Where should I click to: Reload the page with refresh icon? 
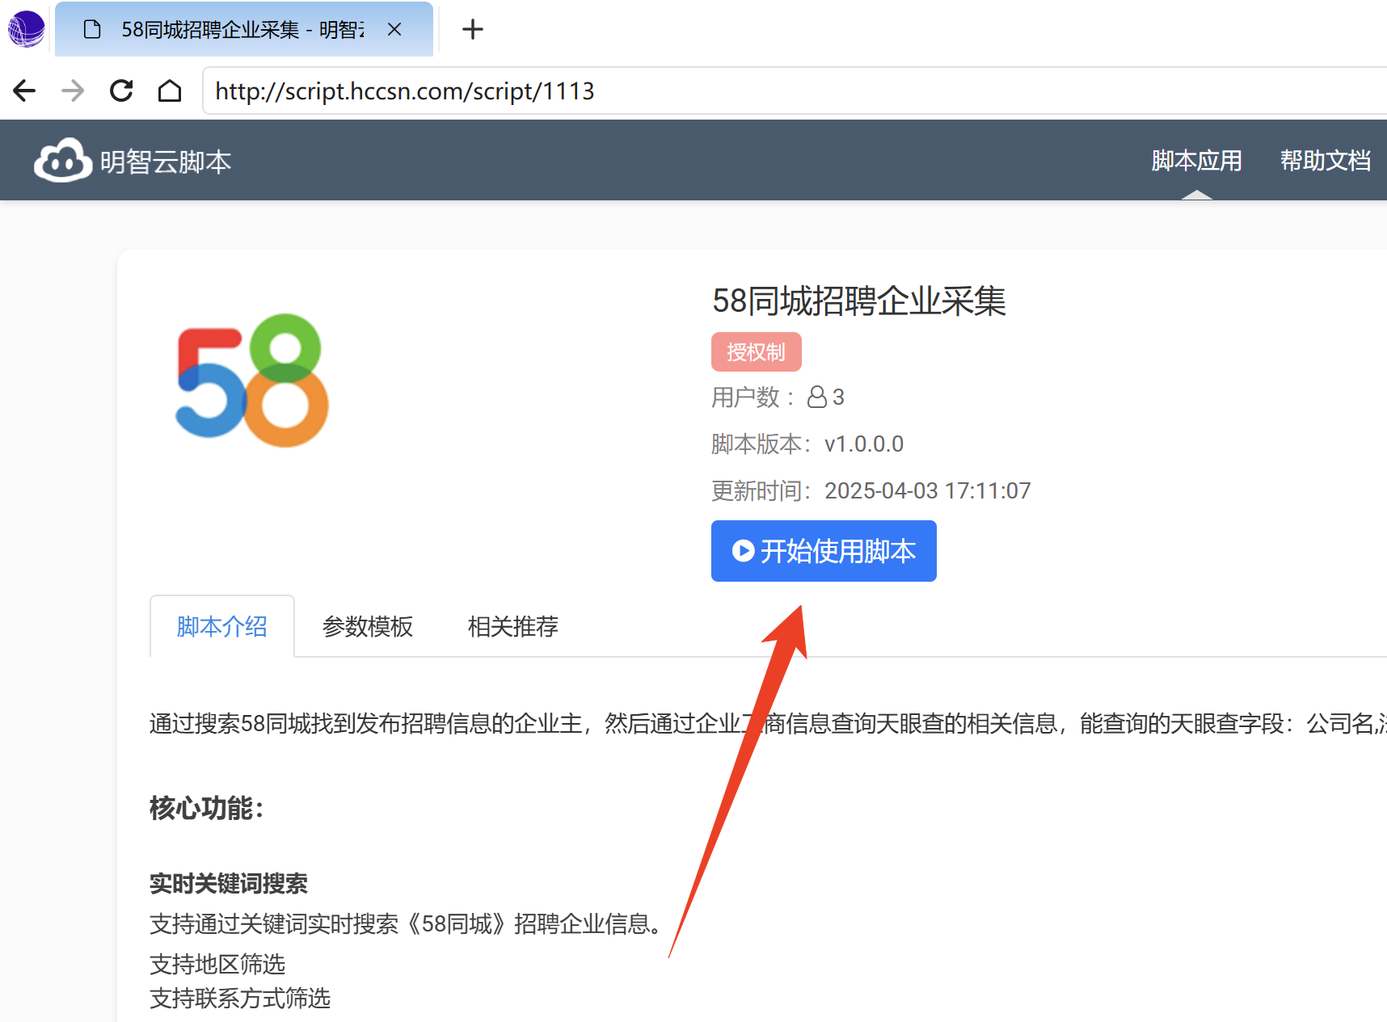[x=121, y=90]
